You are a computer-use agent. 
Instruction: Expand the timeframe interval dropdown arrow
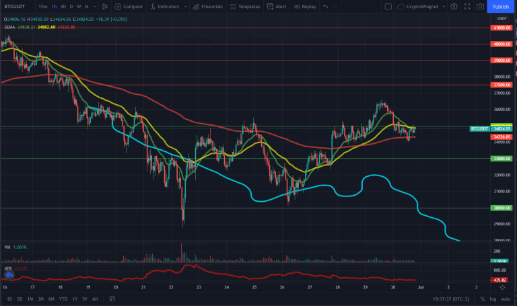94,6
